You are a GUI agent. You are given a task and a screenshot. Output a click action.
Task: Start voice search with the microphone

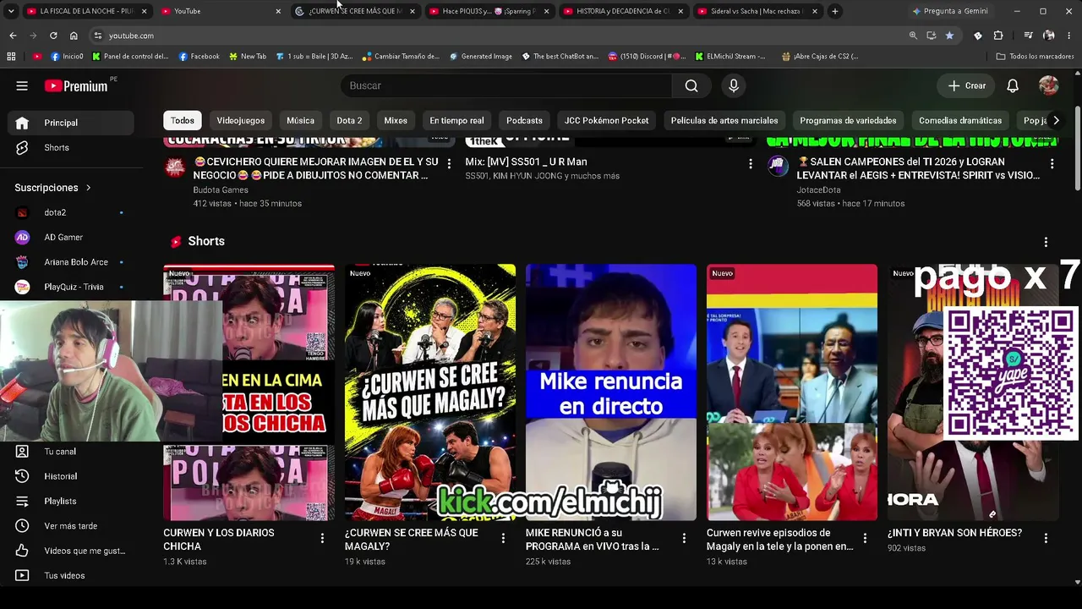pyautogui.click(x=734, y=85)
